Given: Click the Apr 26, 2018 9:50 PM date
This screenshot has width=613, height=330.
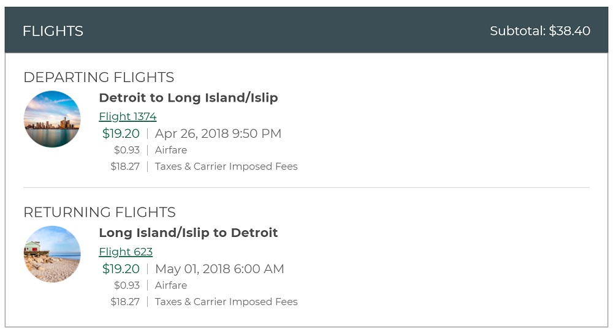Looking at the screenshot, I should [x=218, y=133].
